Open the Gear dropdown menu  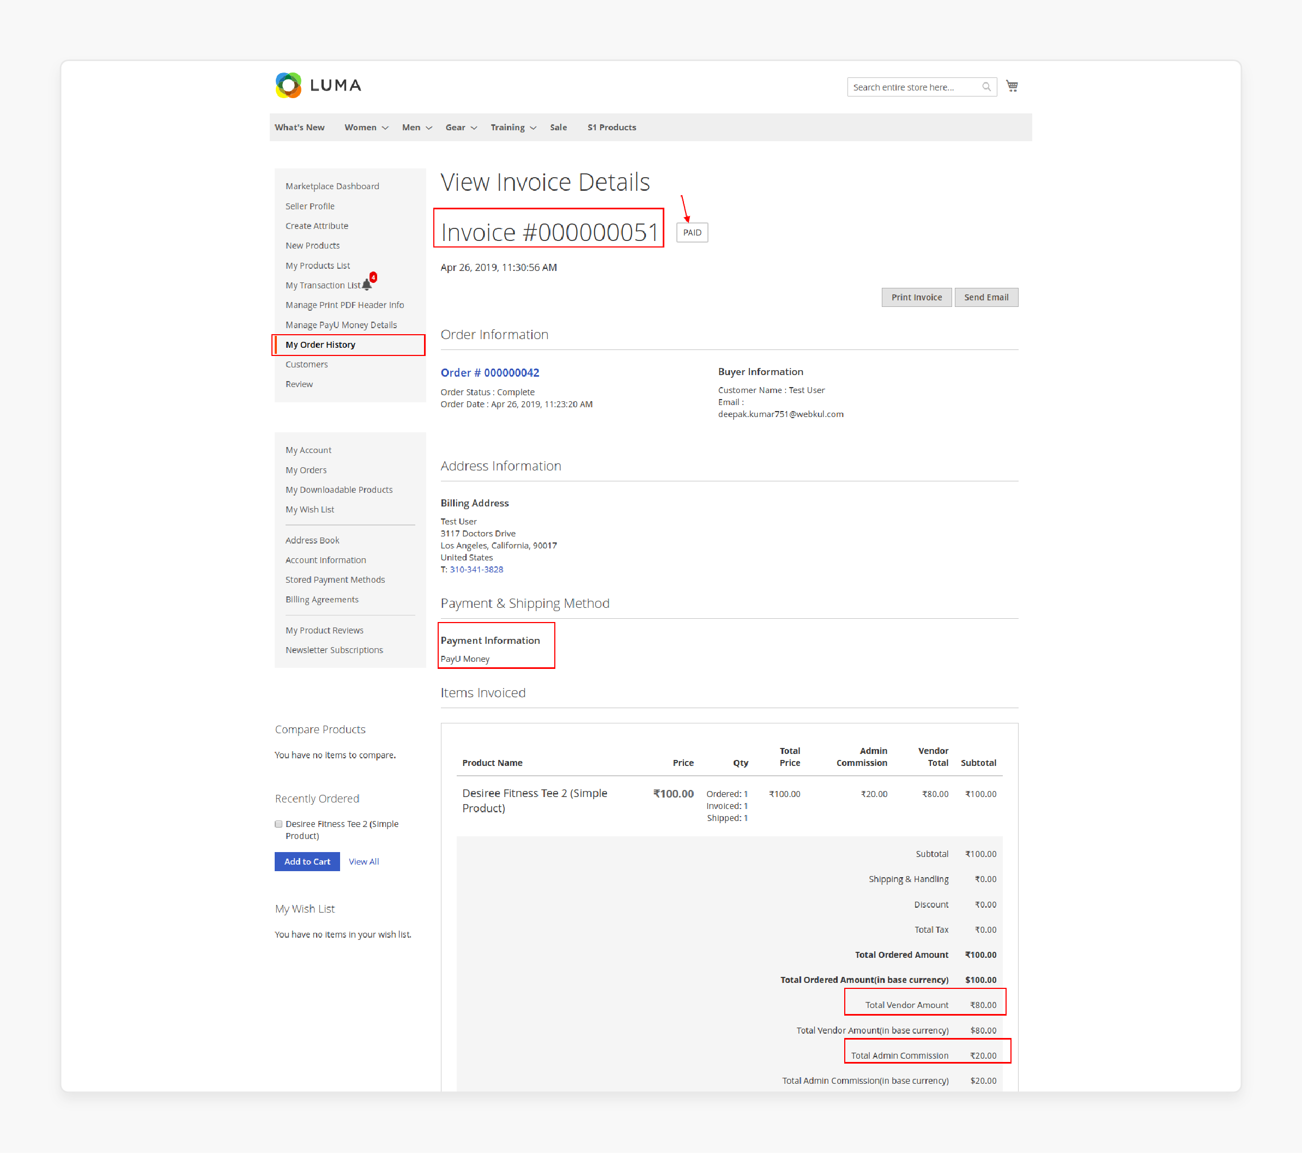point(456,127)
